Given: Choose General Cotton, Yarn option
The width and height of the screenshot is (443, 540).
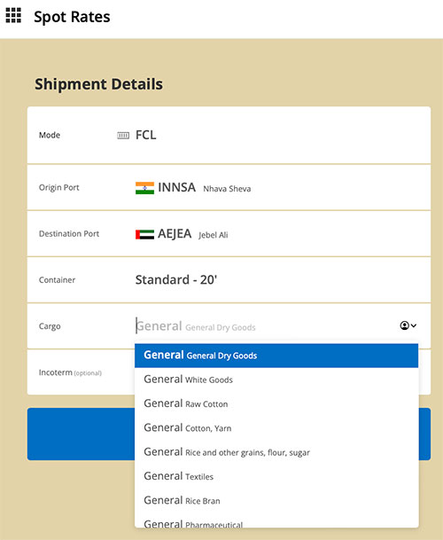Looking at the screenshot, I should click(x=276, y=427).
